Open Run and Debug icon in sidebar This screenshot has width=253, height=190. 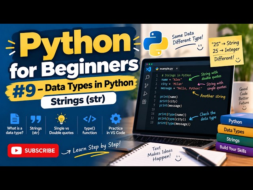(x=145, y=94)
